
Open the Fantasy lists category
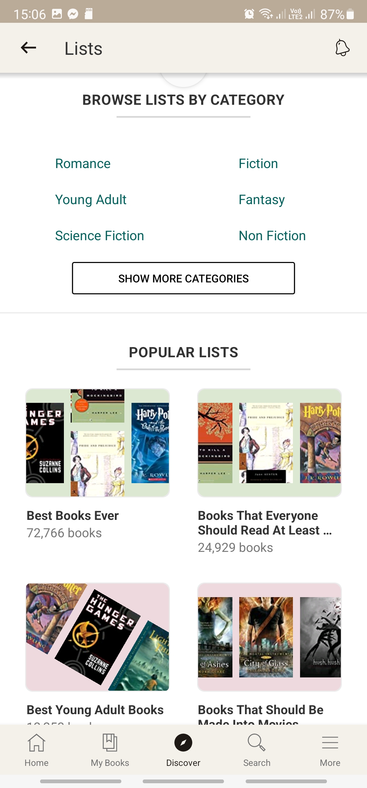pos(262,199)
